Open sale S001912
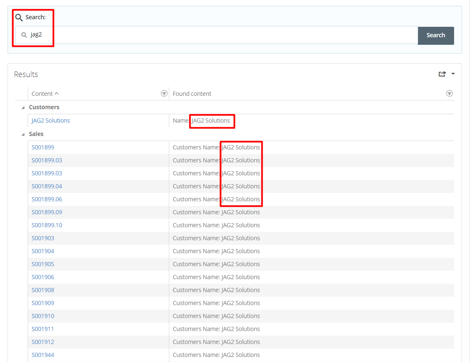The height and width of the screenshot is (362, 470). click(x=43, y=342)
